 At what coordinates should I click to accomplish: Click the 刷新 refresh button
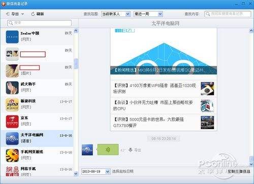(x=38, y=14)
